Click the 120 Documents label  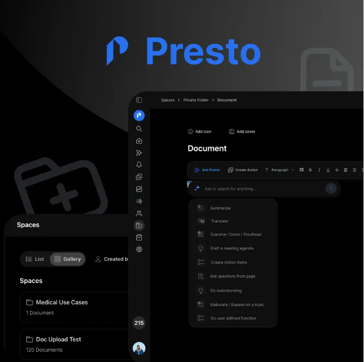point(44,350)
